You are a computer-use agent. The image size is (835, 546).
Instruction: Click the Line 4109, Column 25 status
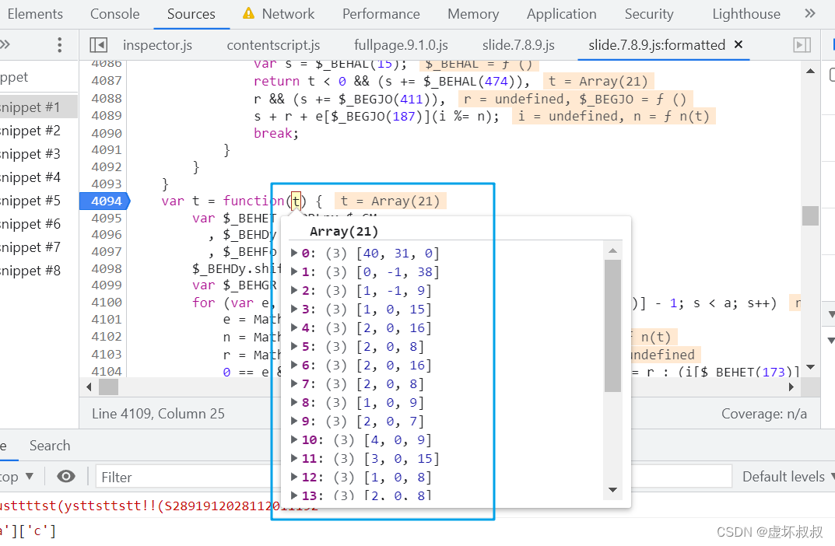158,414
